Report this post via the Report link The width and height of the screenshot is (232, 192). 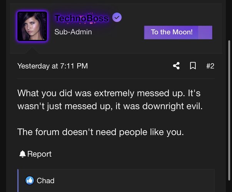(39, 154)
